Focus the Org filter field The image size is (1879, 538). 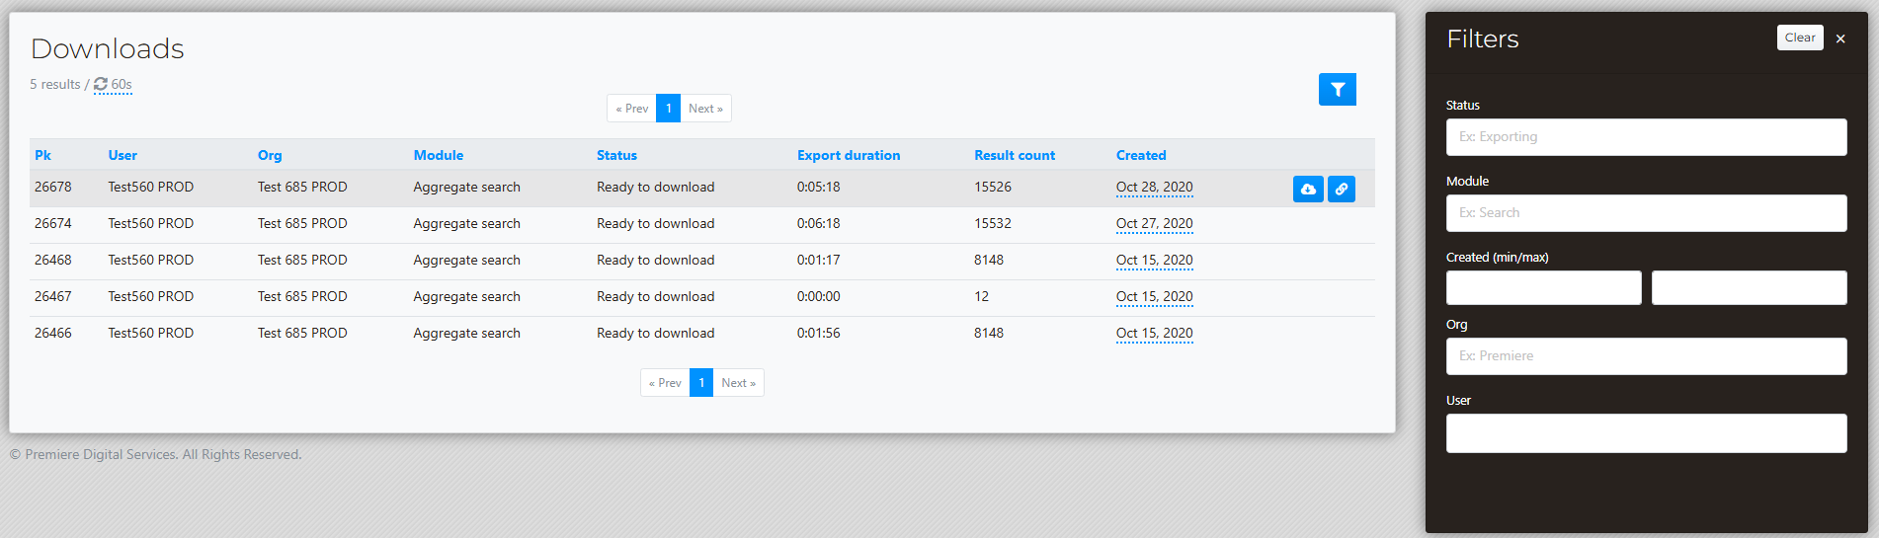[1646, 356]
